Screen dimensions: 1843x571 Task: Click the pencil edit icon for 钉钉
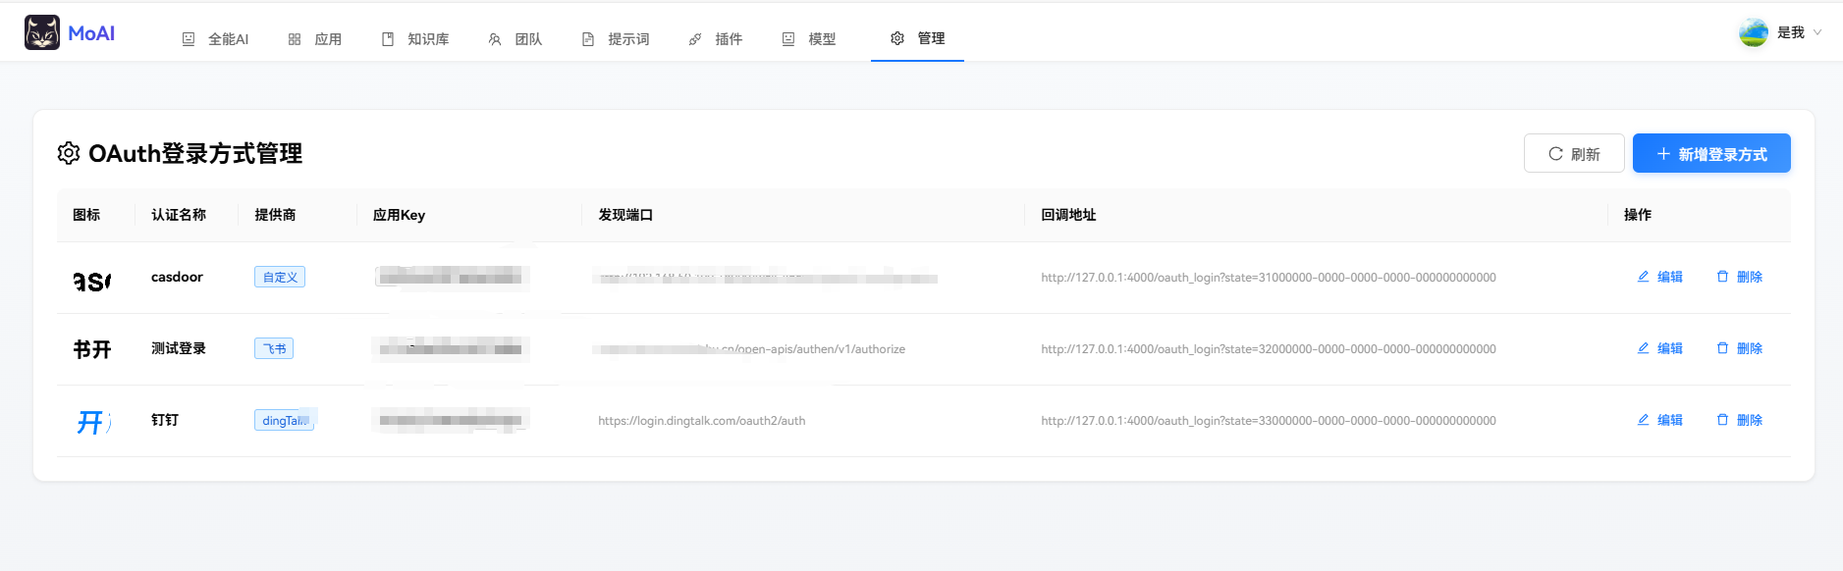(x=1643, y=420)
